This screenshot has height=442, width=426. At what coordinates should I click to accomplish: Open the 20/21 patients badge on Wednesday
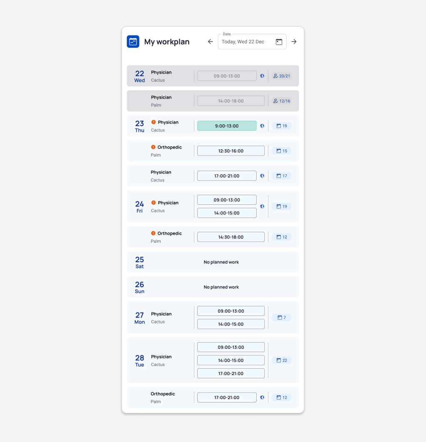click(x=282, y=76)
